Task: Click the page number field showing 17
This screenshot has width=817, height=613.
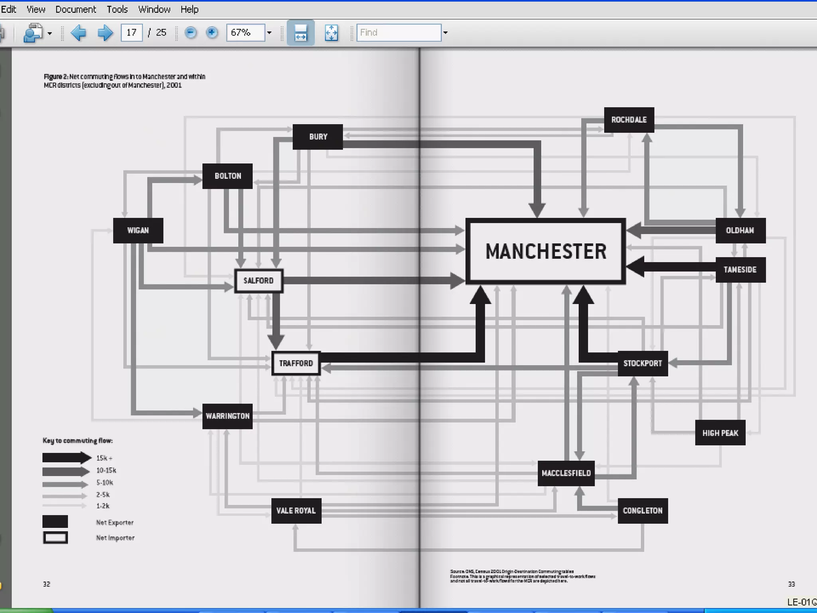Action: (x=132, y=33)
